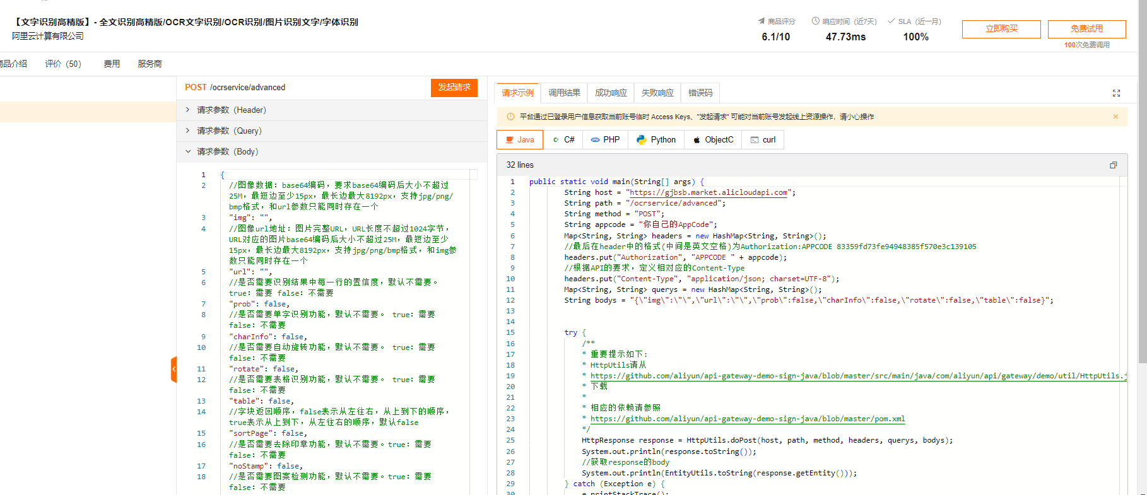Click the "charInfo": false line in editor
The width and height of the screenshot is (1147, 495).
coord(268,337)
